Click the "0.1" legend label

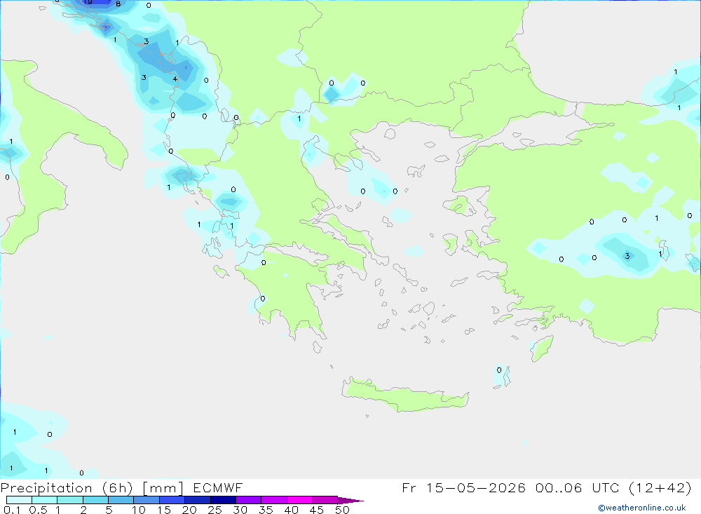tap(12, 510)
